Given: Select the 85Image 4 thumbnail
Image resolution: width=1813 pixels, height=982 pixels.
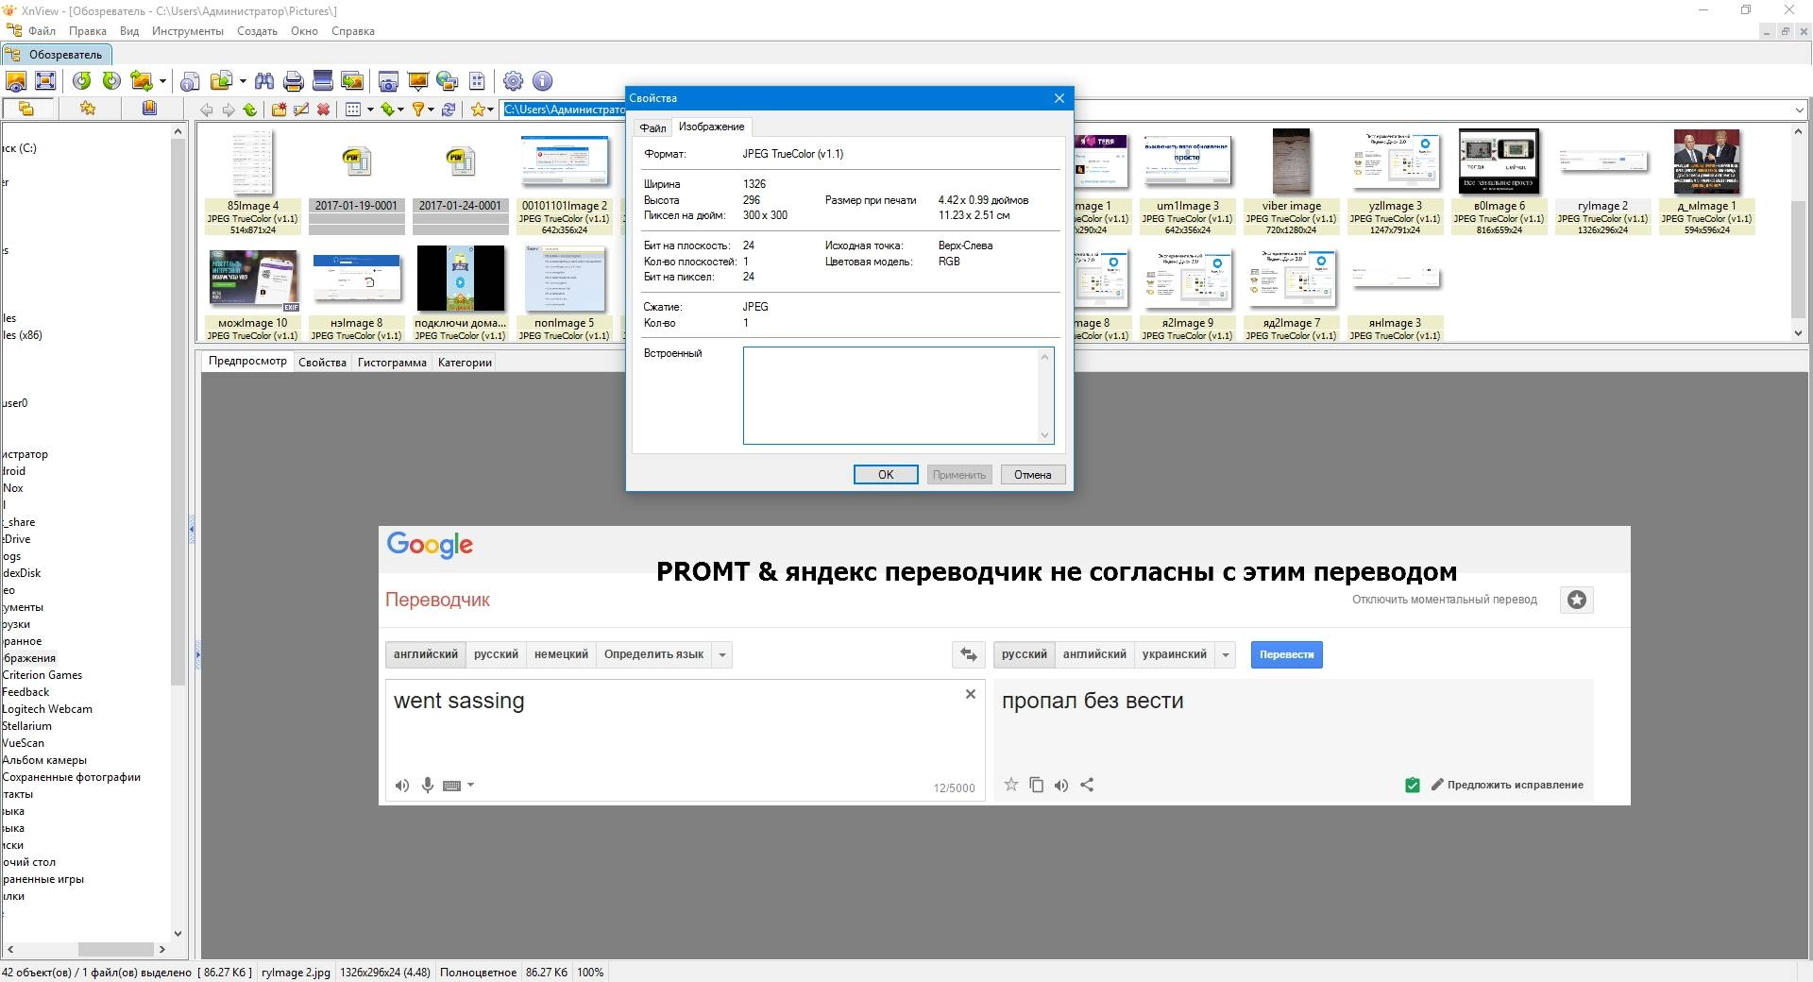Looking at the screenshot, I should 253,182.
